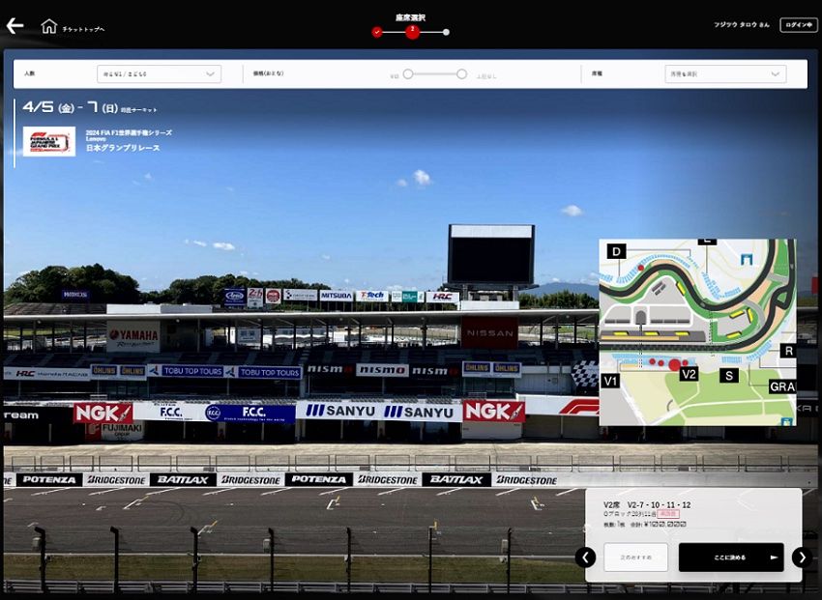Screen dimensions: 822x600
Task: Click the red tag in seat details
Action: (668, 514)
